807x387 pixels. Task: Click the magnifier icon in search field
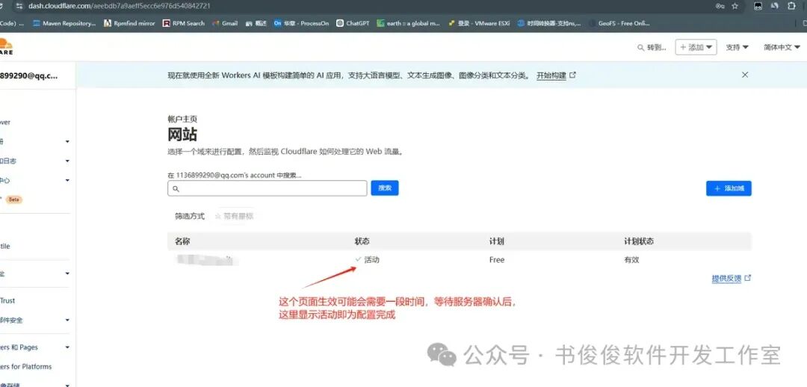(176, 188)
